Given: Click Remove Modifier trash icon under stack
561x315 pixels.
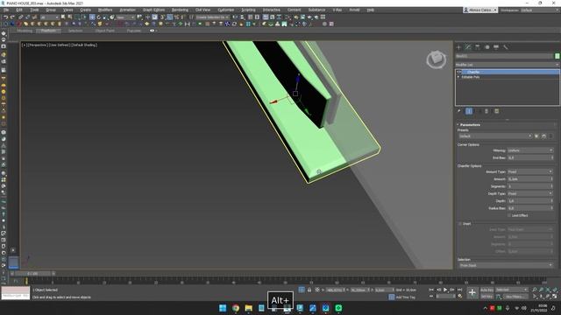Looking at the screenshot, I should coord(486,111).
